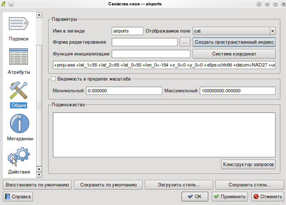Viewport: 286px width, 205px height.
Task: Open Система координат button
Action: coord(234,54)
